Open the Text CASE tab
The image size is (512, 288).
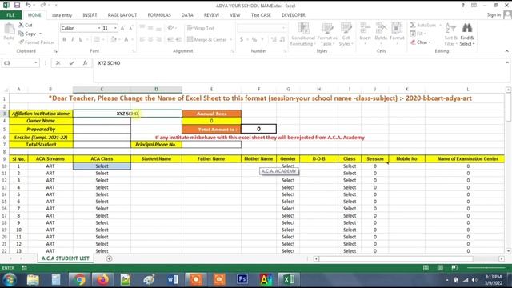click(261, 15)
